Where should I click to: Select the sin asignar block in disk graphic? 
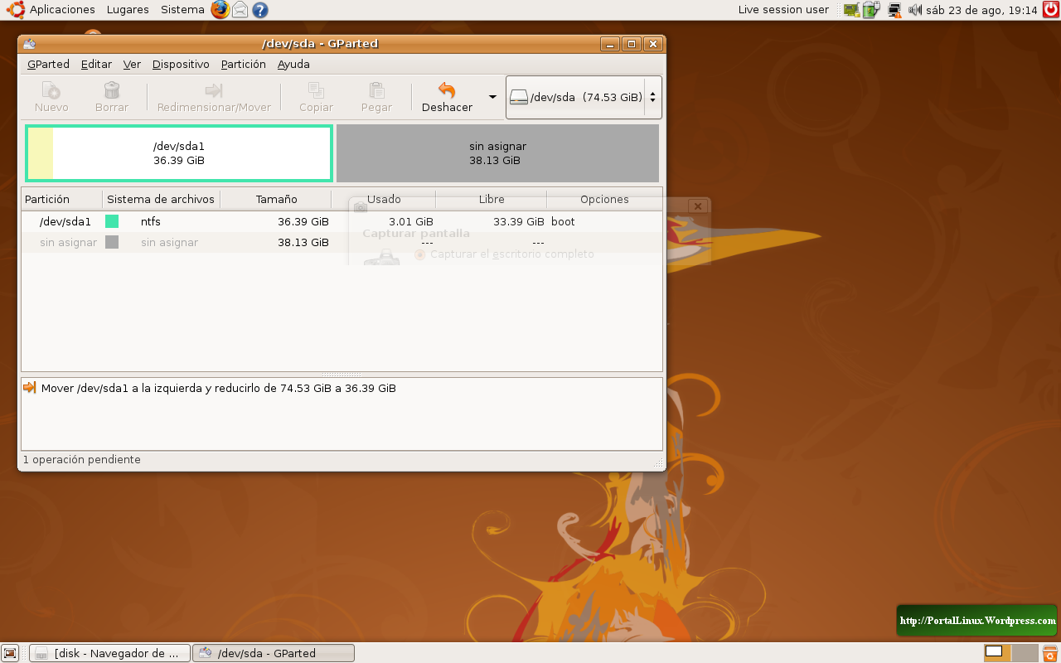[497, 153]
